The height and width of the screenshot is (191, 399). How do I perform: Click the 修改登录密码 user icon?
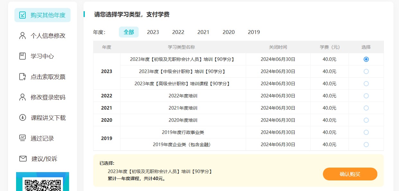coord(22,97)
